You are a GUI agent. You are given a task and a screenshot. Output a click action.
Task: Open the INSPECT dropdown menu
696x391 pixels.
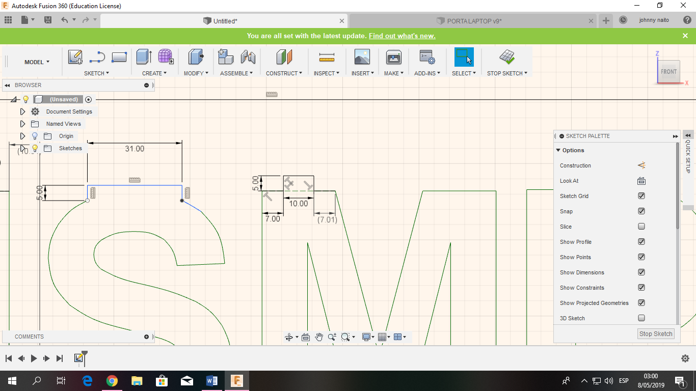pos(327,73)
